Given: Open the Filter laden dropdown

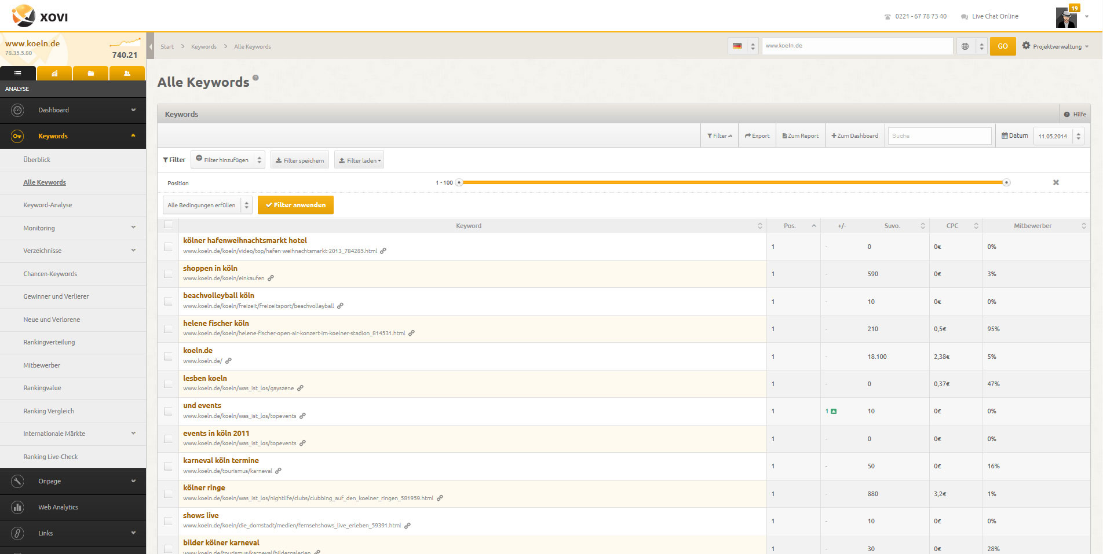Looking at the screenshot, I should tap(359, 160).
